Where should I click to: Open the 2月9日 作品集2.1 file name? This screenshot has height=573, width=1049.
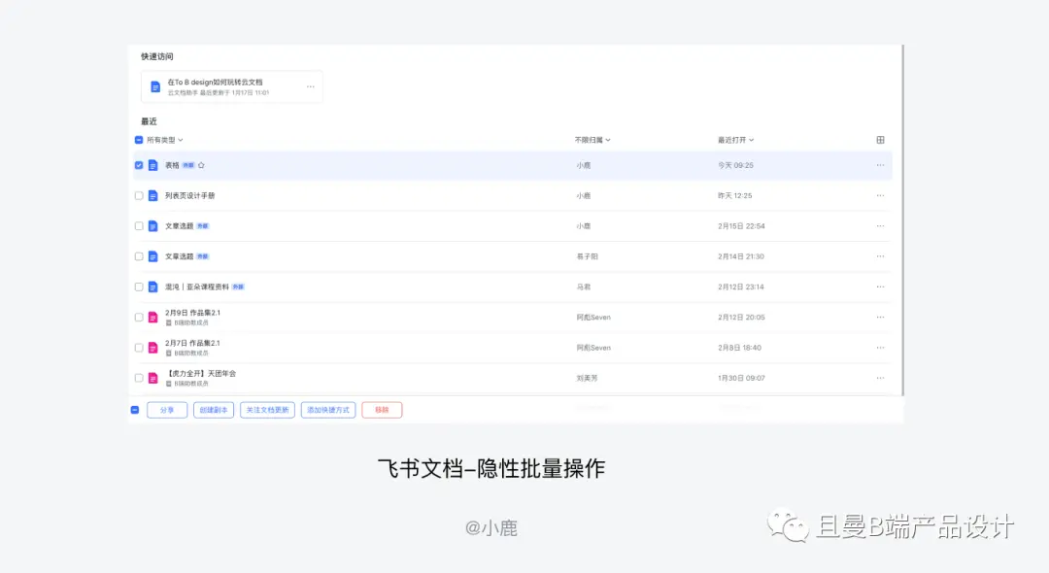tap(192, 313)
